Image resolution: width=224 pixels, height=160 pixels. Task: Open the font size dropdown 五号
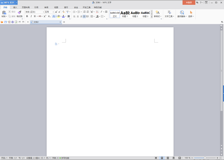pos(49,12)
